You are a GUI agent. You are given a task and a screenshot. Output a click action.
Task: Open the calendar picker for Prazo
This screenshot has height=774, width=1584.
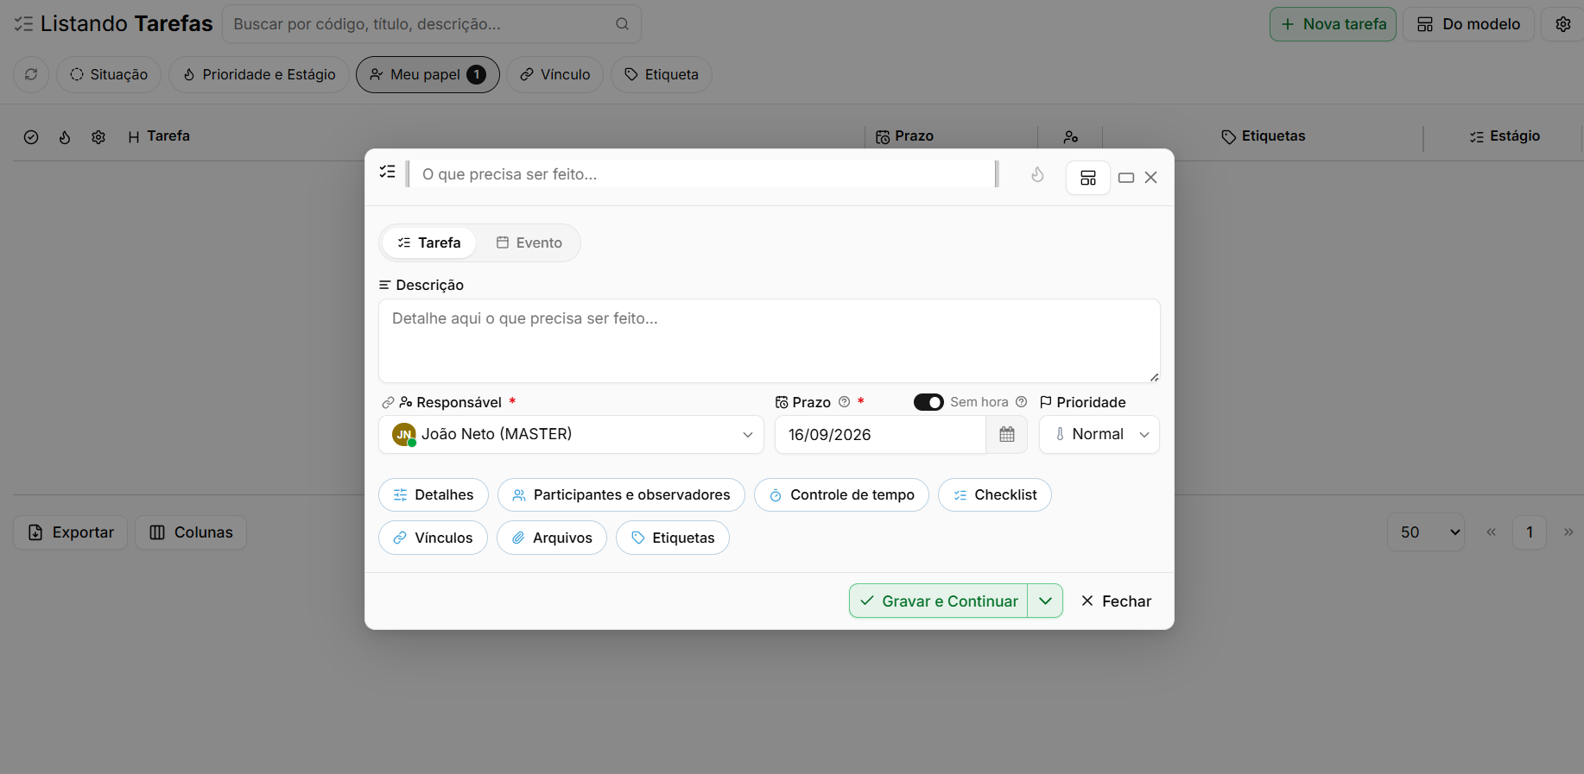coord(1007,435)
